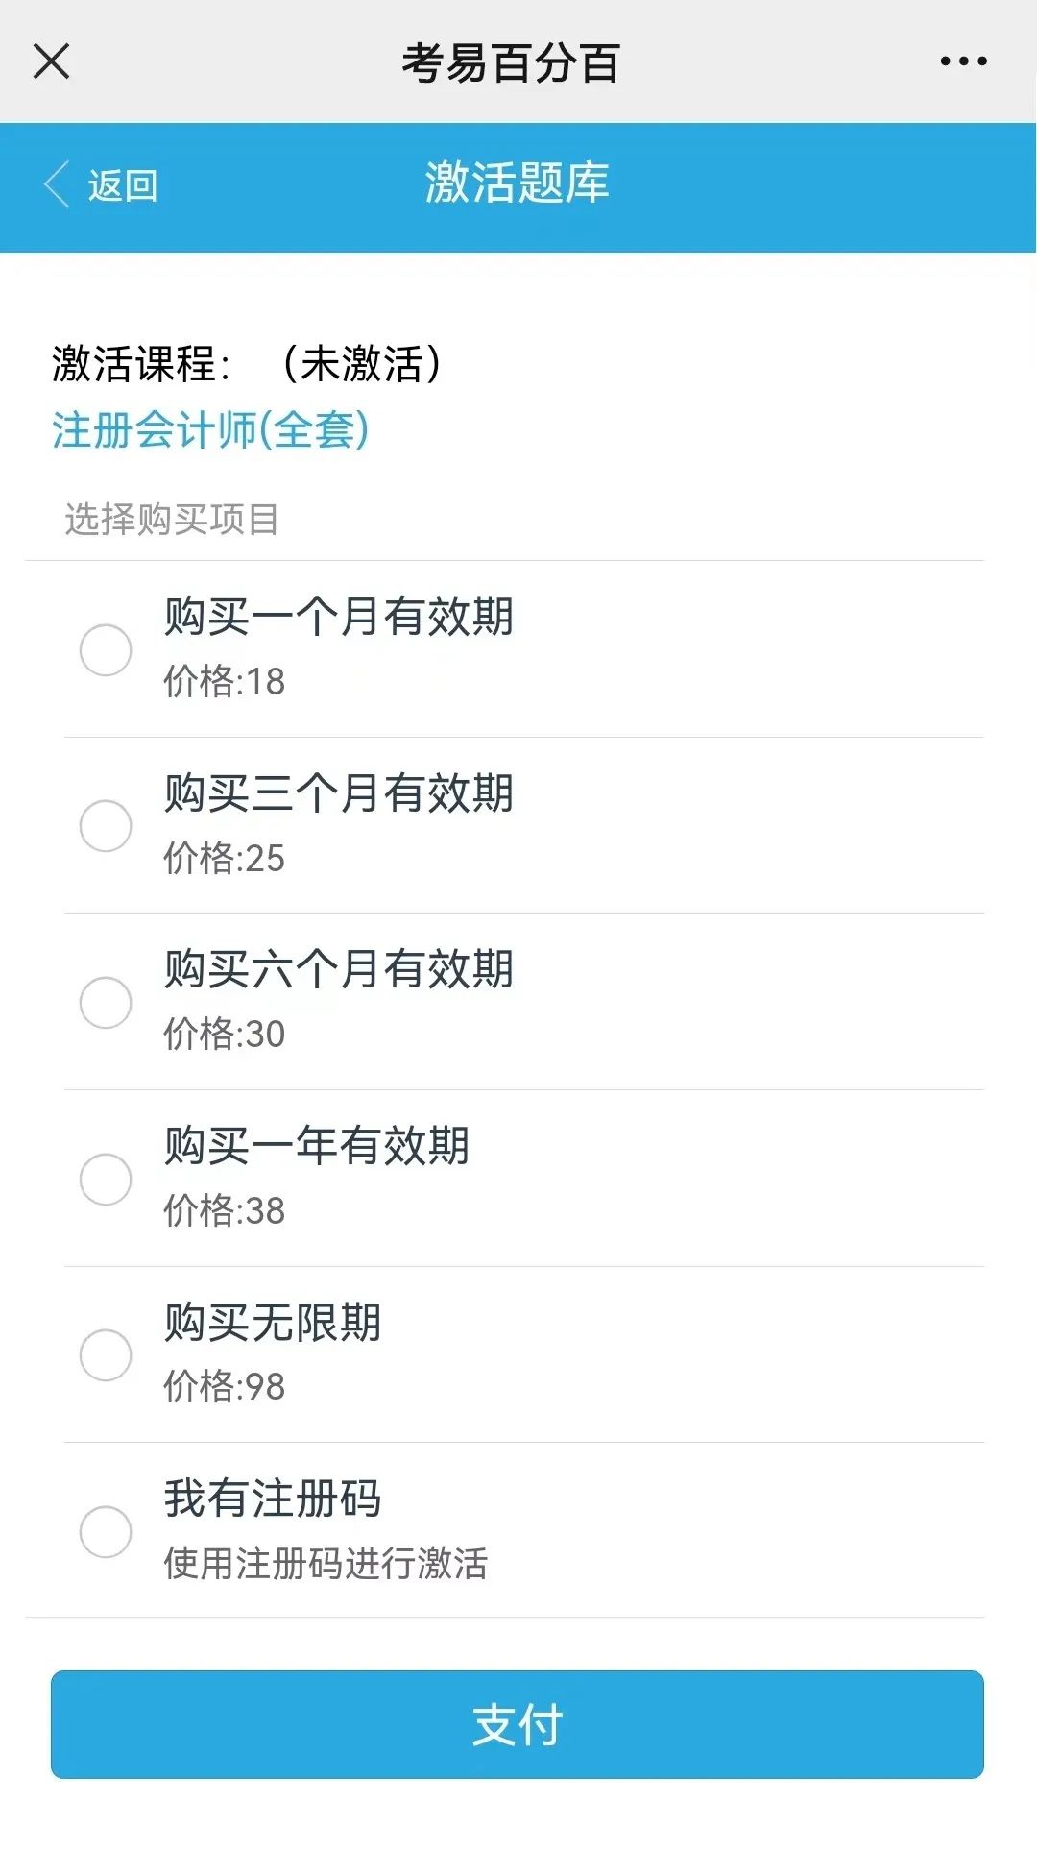Select the unlimited validity radio button
Image resolution: width=1037 pixels, height=1852 pixels.
click(106, 1355)
